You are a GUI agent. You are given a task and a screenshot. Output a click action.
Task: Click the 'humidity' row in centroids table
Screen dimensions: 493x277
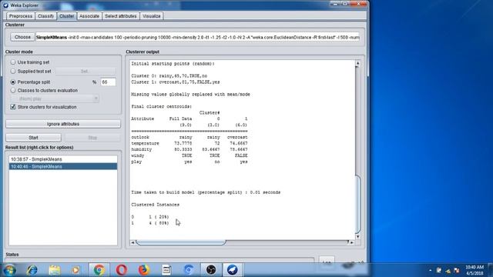(x=189, y=149)
